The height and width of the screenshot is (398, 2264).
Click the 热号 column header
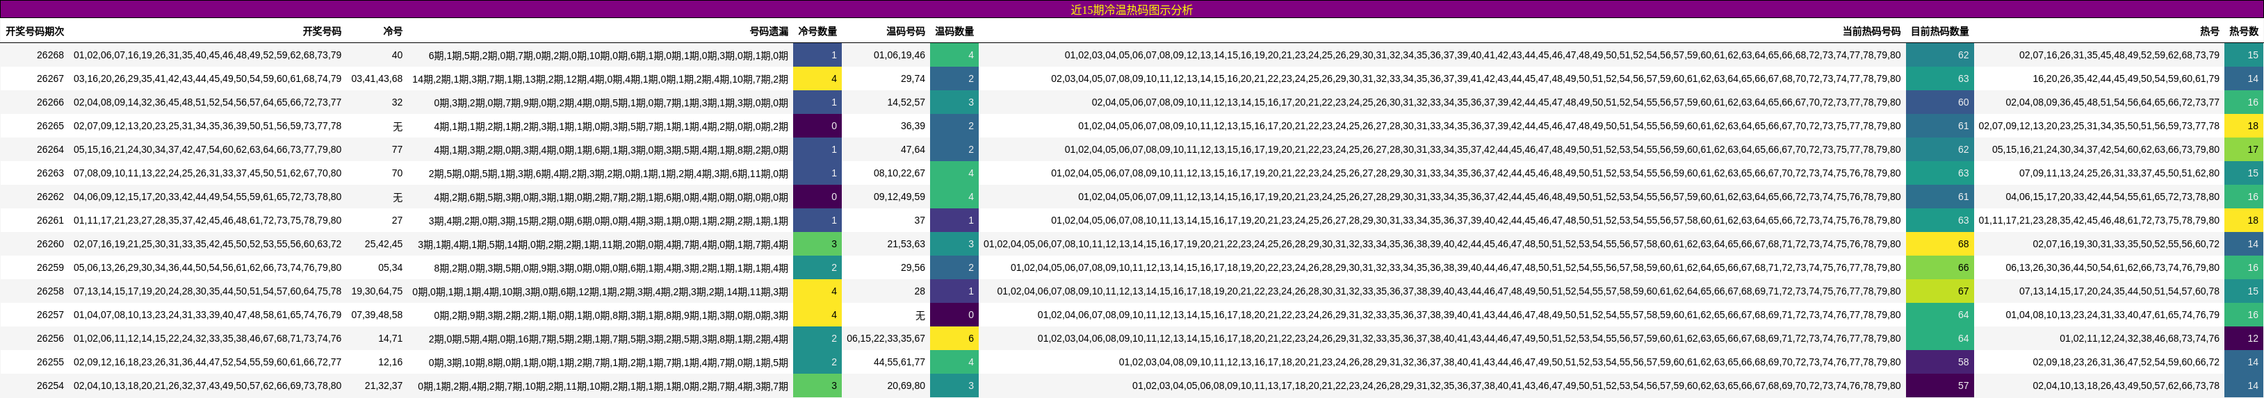2210,32
